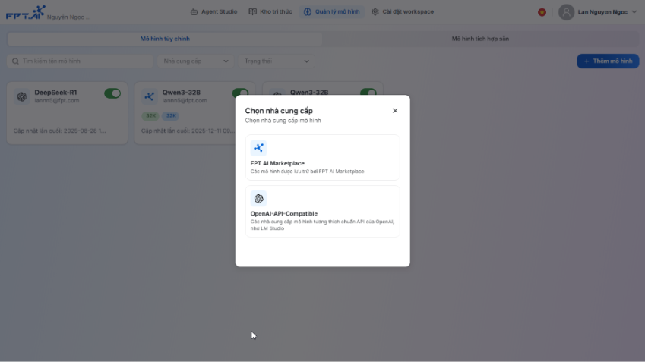
Task: Click the OpenAI-API-Compatible provider icon
Action: pyautogui.click(x=258, y=199)
